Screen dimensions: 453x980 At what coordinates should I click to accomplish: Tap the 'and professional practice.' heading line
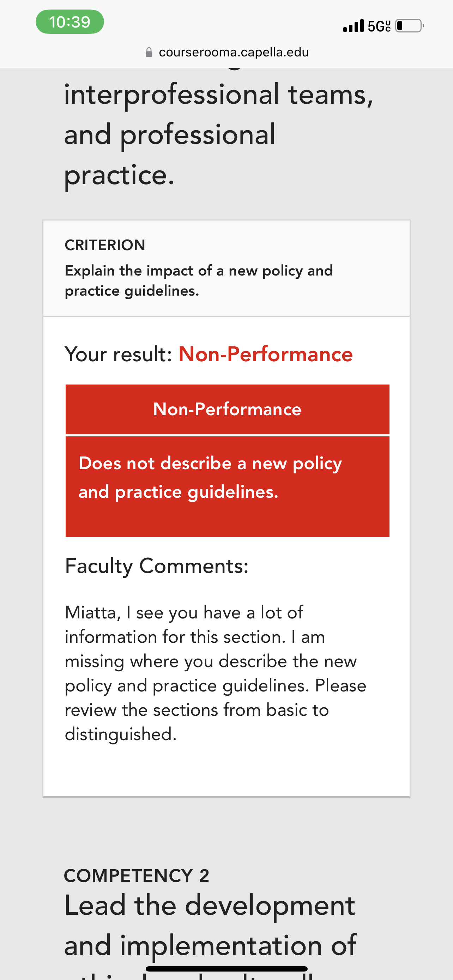pyautogui.click(x=170, y=155)
